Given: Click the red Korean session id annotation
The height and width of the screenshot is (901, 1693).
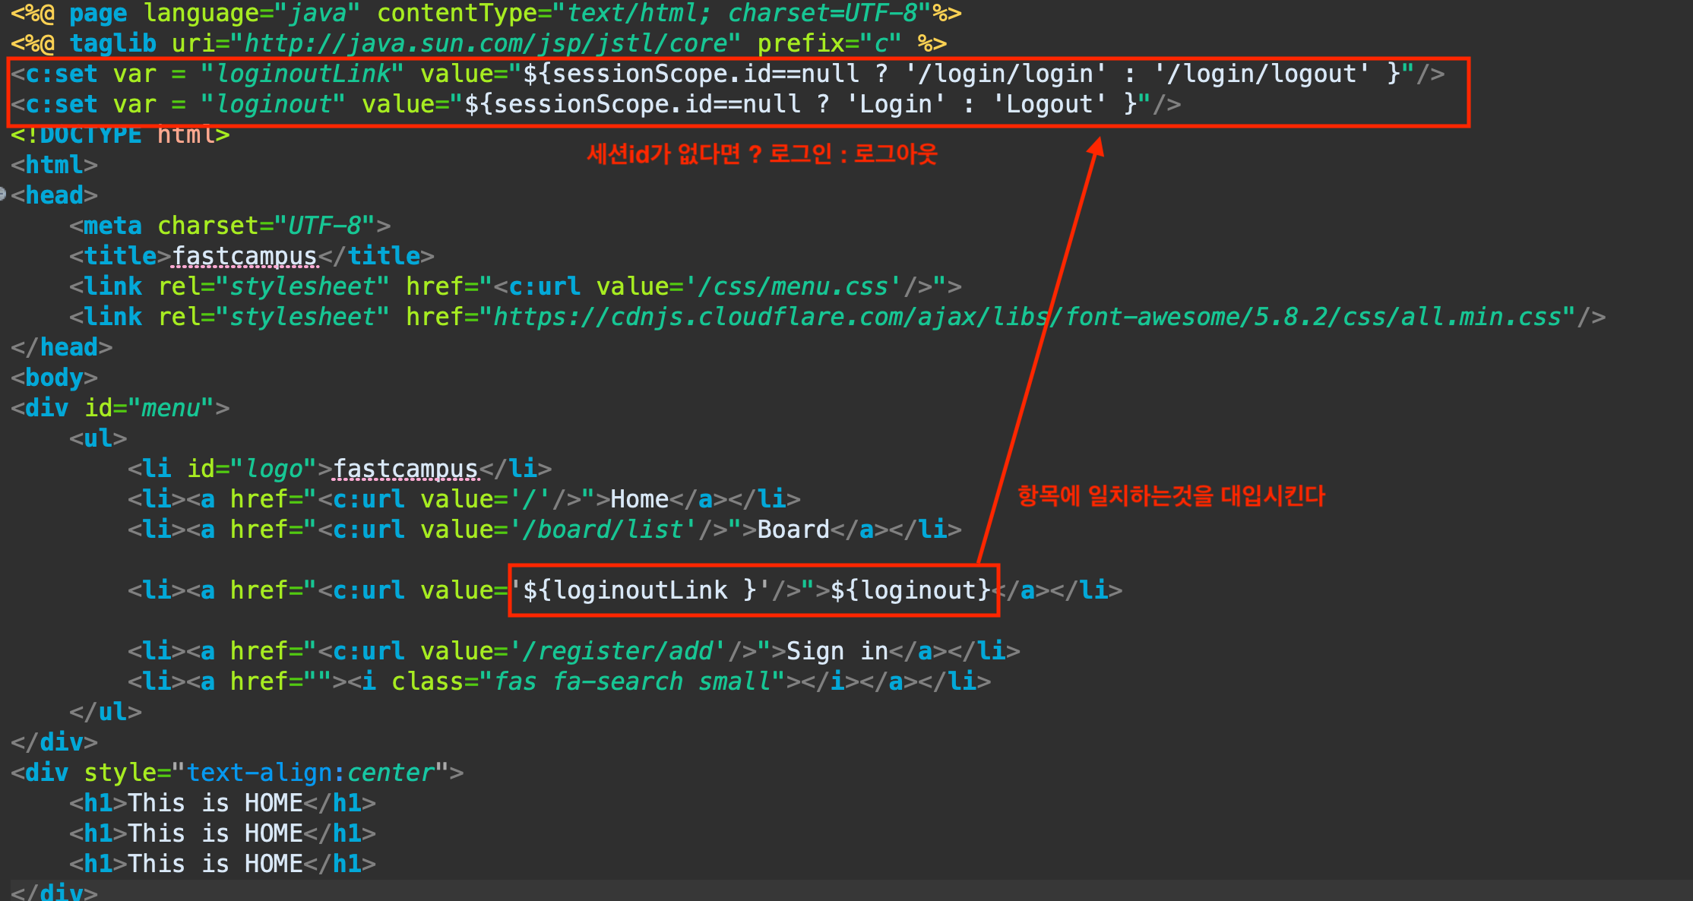Looking at the screenshot, I should click(761, 154).
